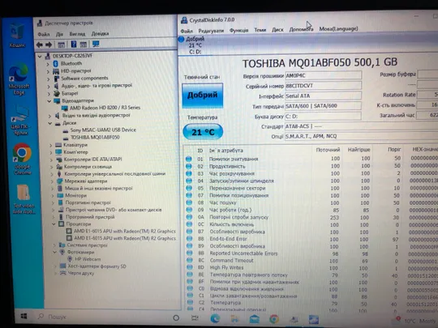
Task: Expand the Bluetooth node in Device Manager
Action: [48, 64]
